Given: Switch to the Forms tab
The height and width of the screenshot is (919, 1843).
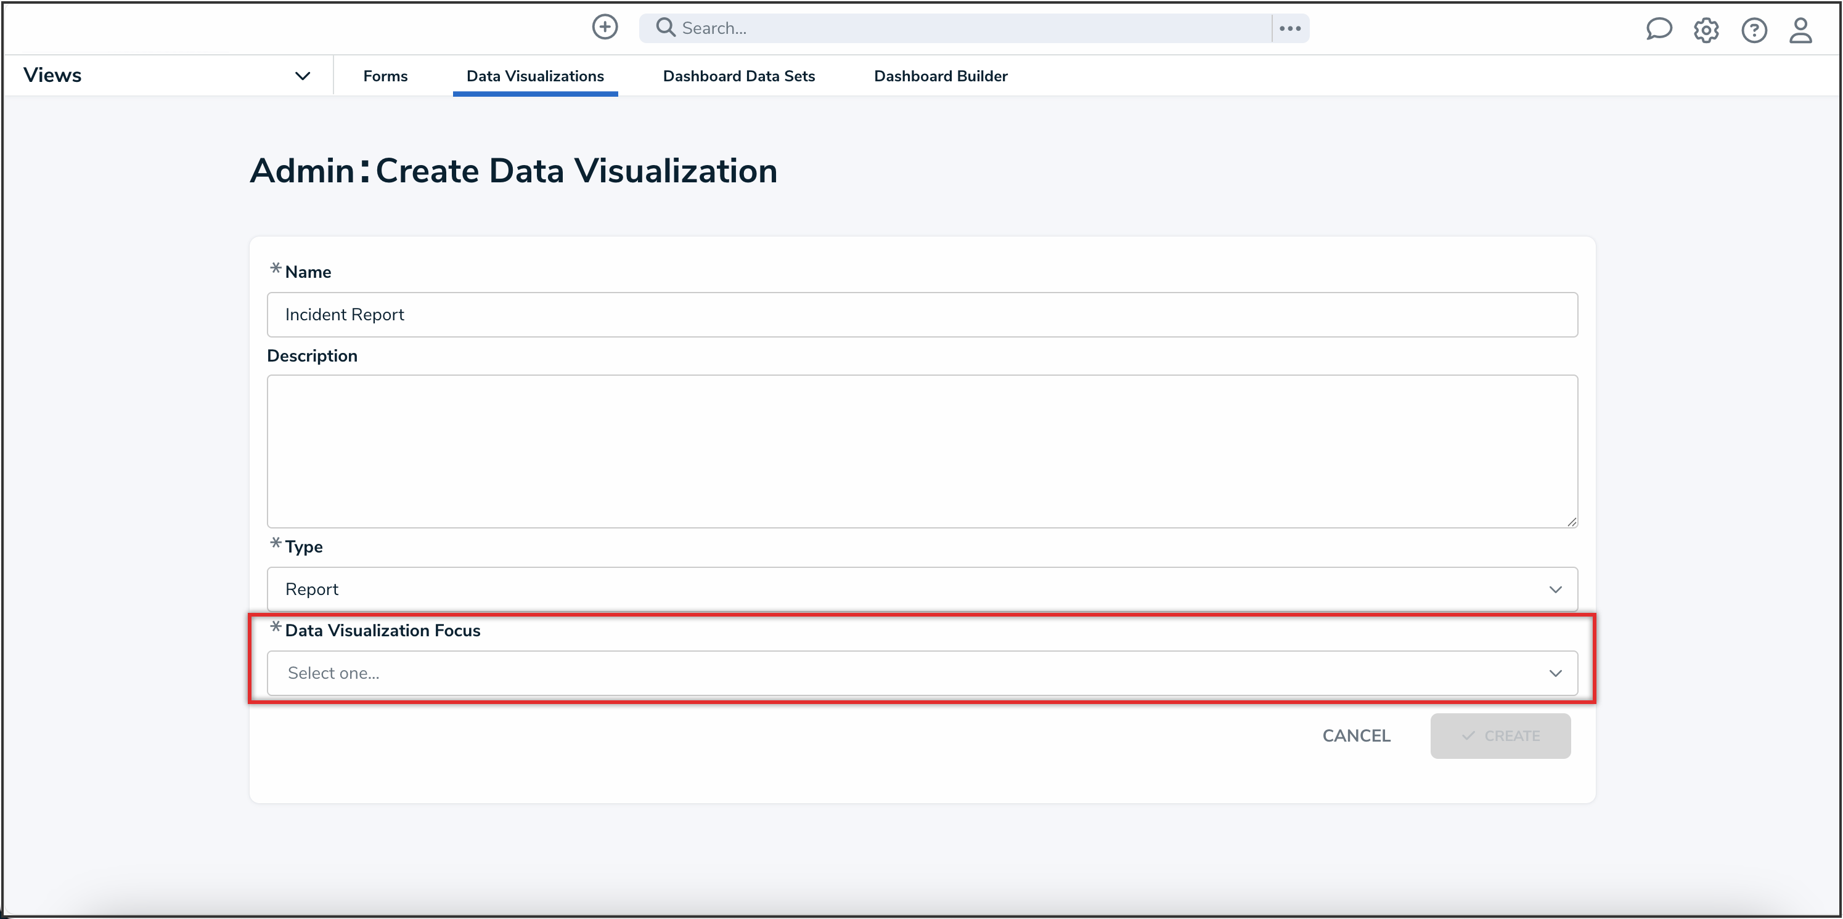Looking at the screenshot, I should tap(385, 76).
